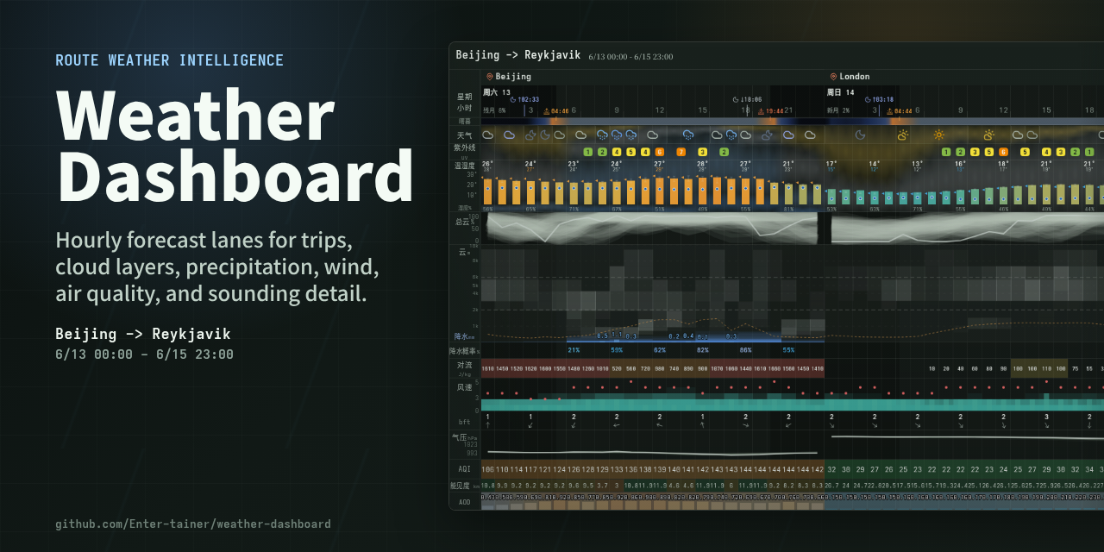Select the UV index 7 badge for Beijing
The width and height of the screenshot is (1104, 552).
coord(681,152)
